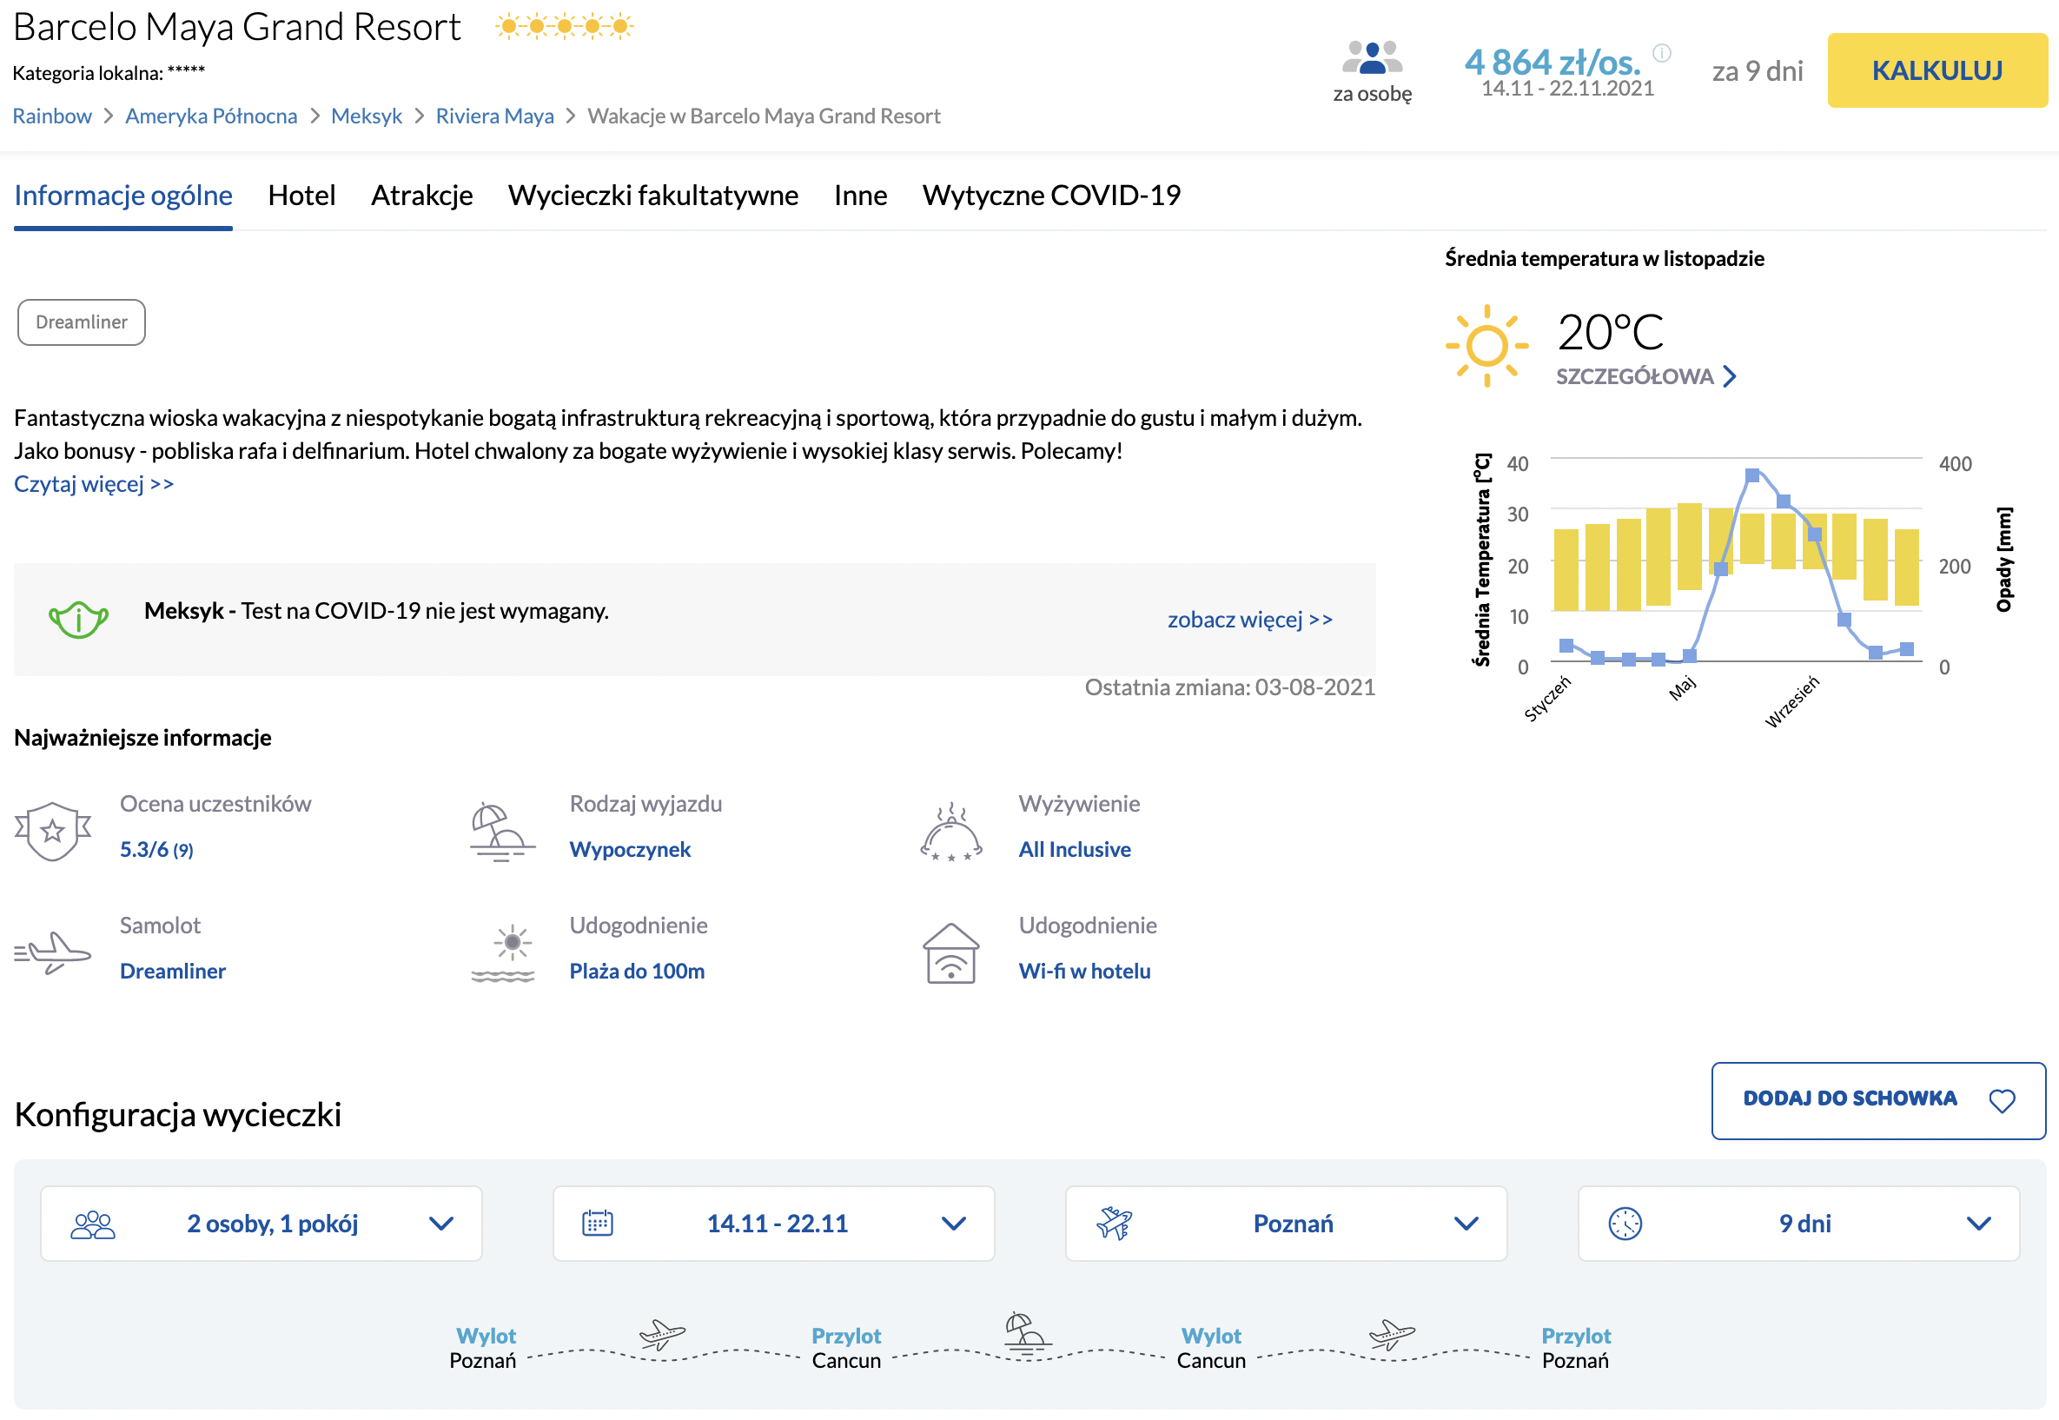Image resolution: width=2059 pixels, height=1420 pixels.
Task: Click the first flight plane route icon
Action: click(662, 1334)
